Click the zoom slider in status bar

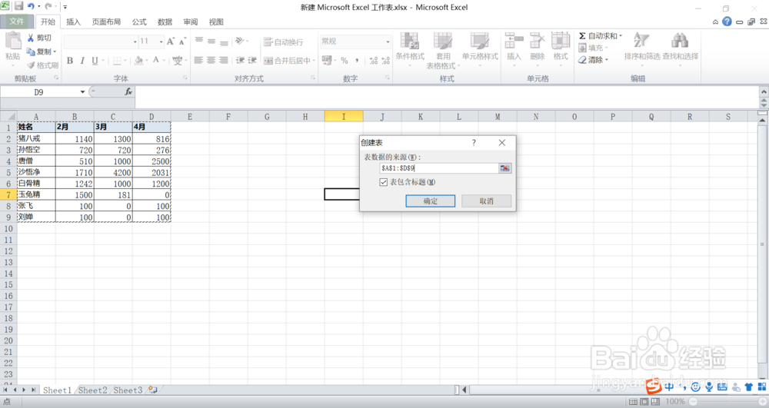pos(727,401)
